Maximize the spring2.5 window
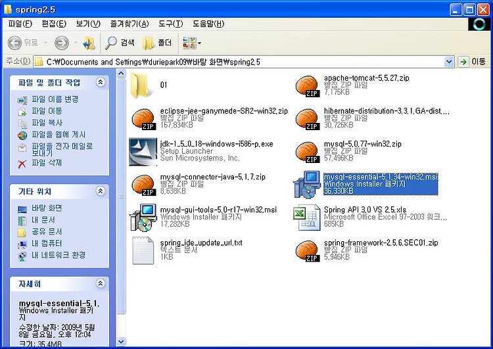 click(x=470, y=10)
